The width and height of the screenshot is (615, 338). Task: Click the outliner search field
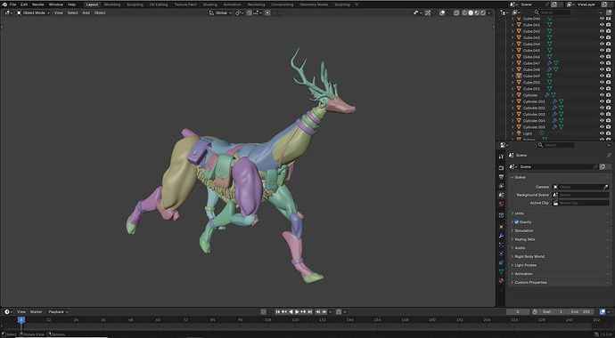click(x=551, y=12)
